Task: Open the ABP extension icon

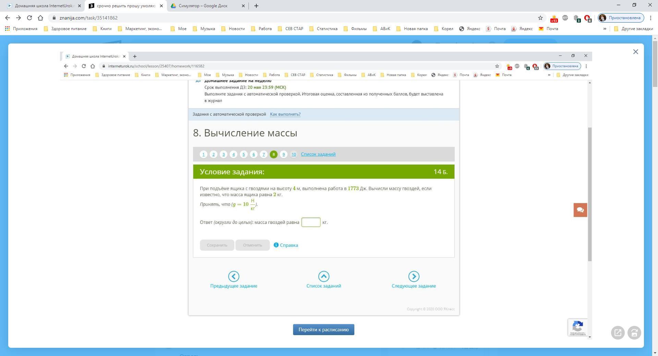Action: tap(565, 18)
